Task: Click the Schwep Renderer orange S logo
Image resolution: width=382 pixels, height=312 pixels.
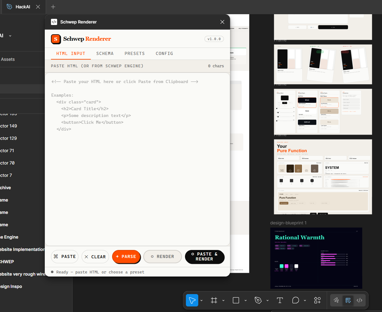Action: [56, 39]
